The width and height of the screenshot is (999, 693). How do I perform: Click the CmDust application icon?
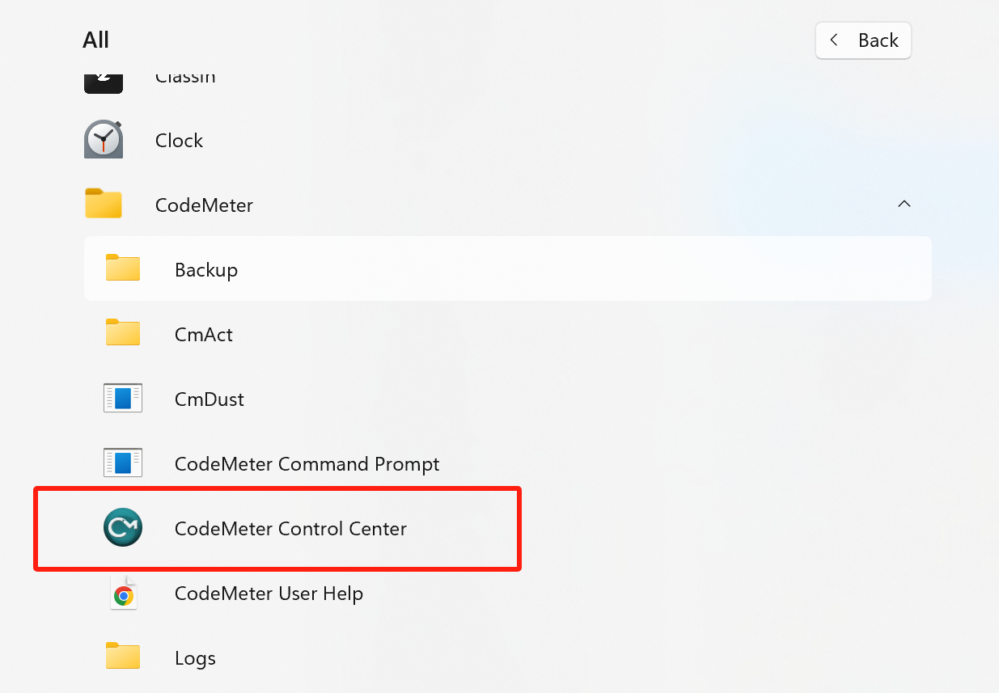click(122, 398)
